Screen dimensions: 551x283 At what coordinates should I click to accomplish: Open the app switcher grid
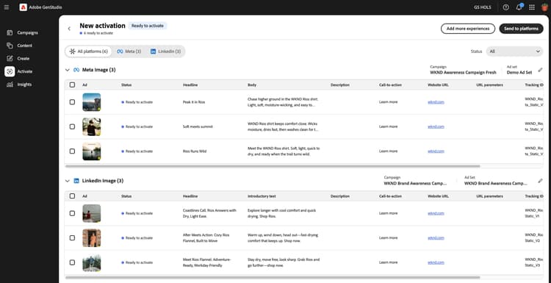[532, 7]
